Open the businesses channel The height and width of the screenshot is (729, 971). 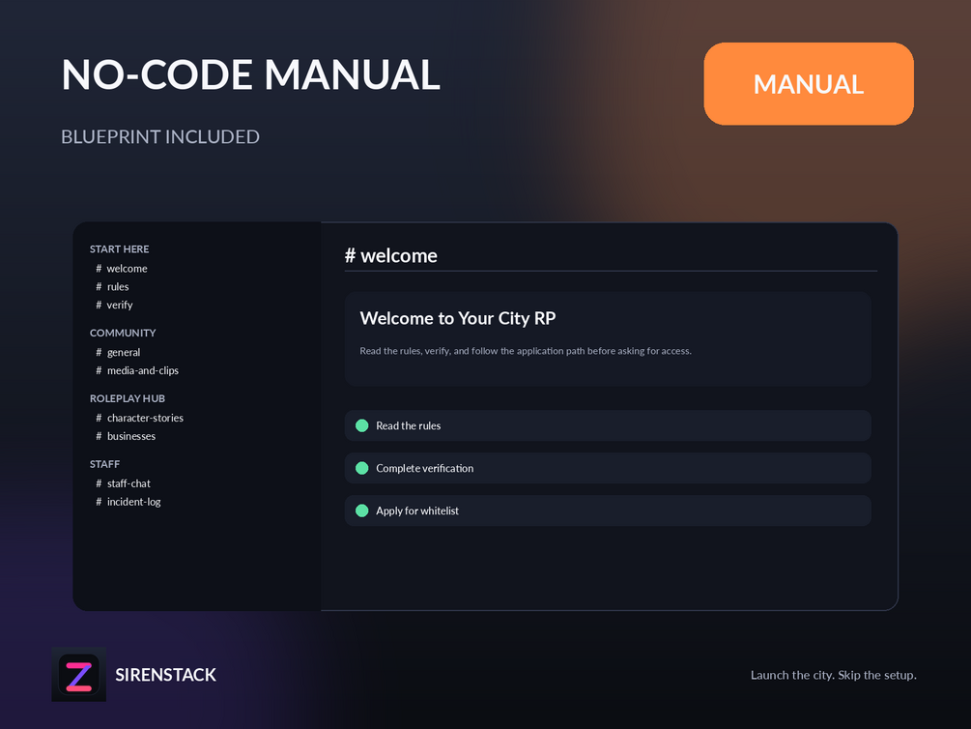pyautogui.click(x=125, y=436)
